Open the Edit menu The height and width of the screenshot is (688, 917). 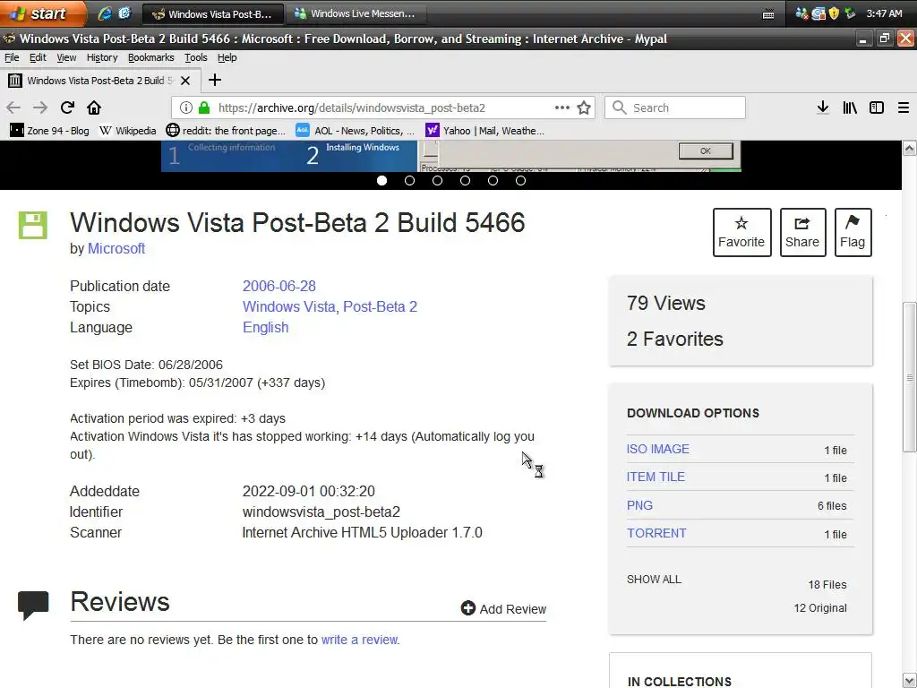tap(38, 57)
